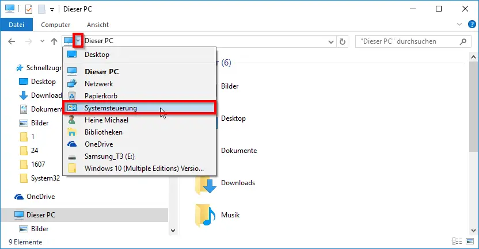Click the Properties quick access icon
The height and width of the screenshot is (249, 479).
coord(28,9)
